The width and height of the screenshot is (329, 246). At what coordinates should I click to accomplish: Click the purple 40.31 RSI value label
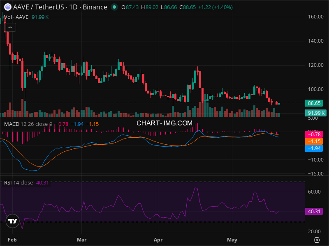[314, 211]
